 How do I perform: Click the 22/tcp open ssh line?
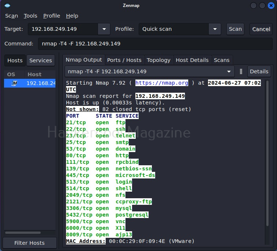coord(95,129)
